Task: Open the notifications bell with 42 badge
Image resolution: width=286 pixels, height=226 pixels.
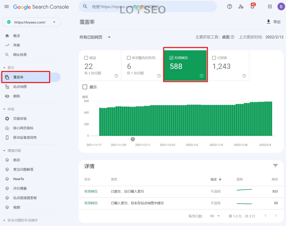Action: coord(252,6)
